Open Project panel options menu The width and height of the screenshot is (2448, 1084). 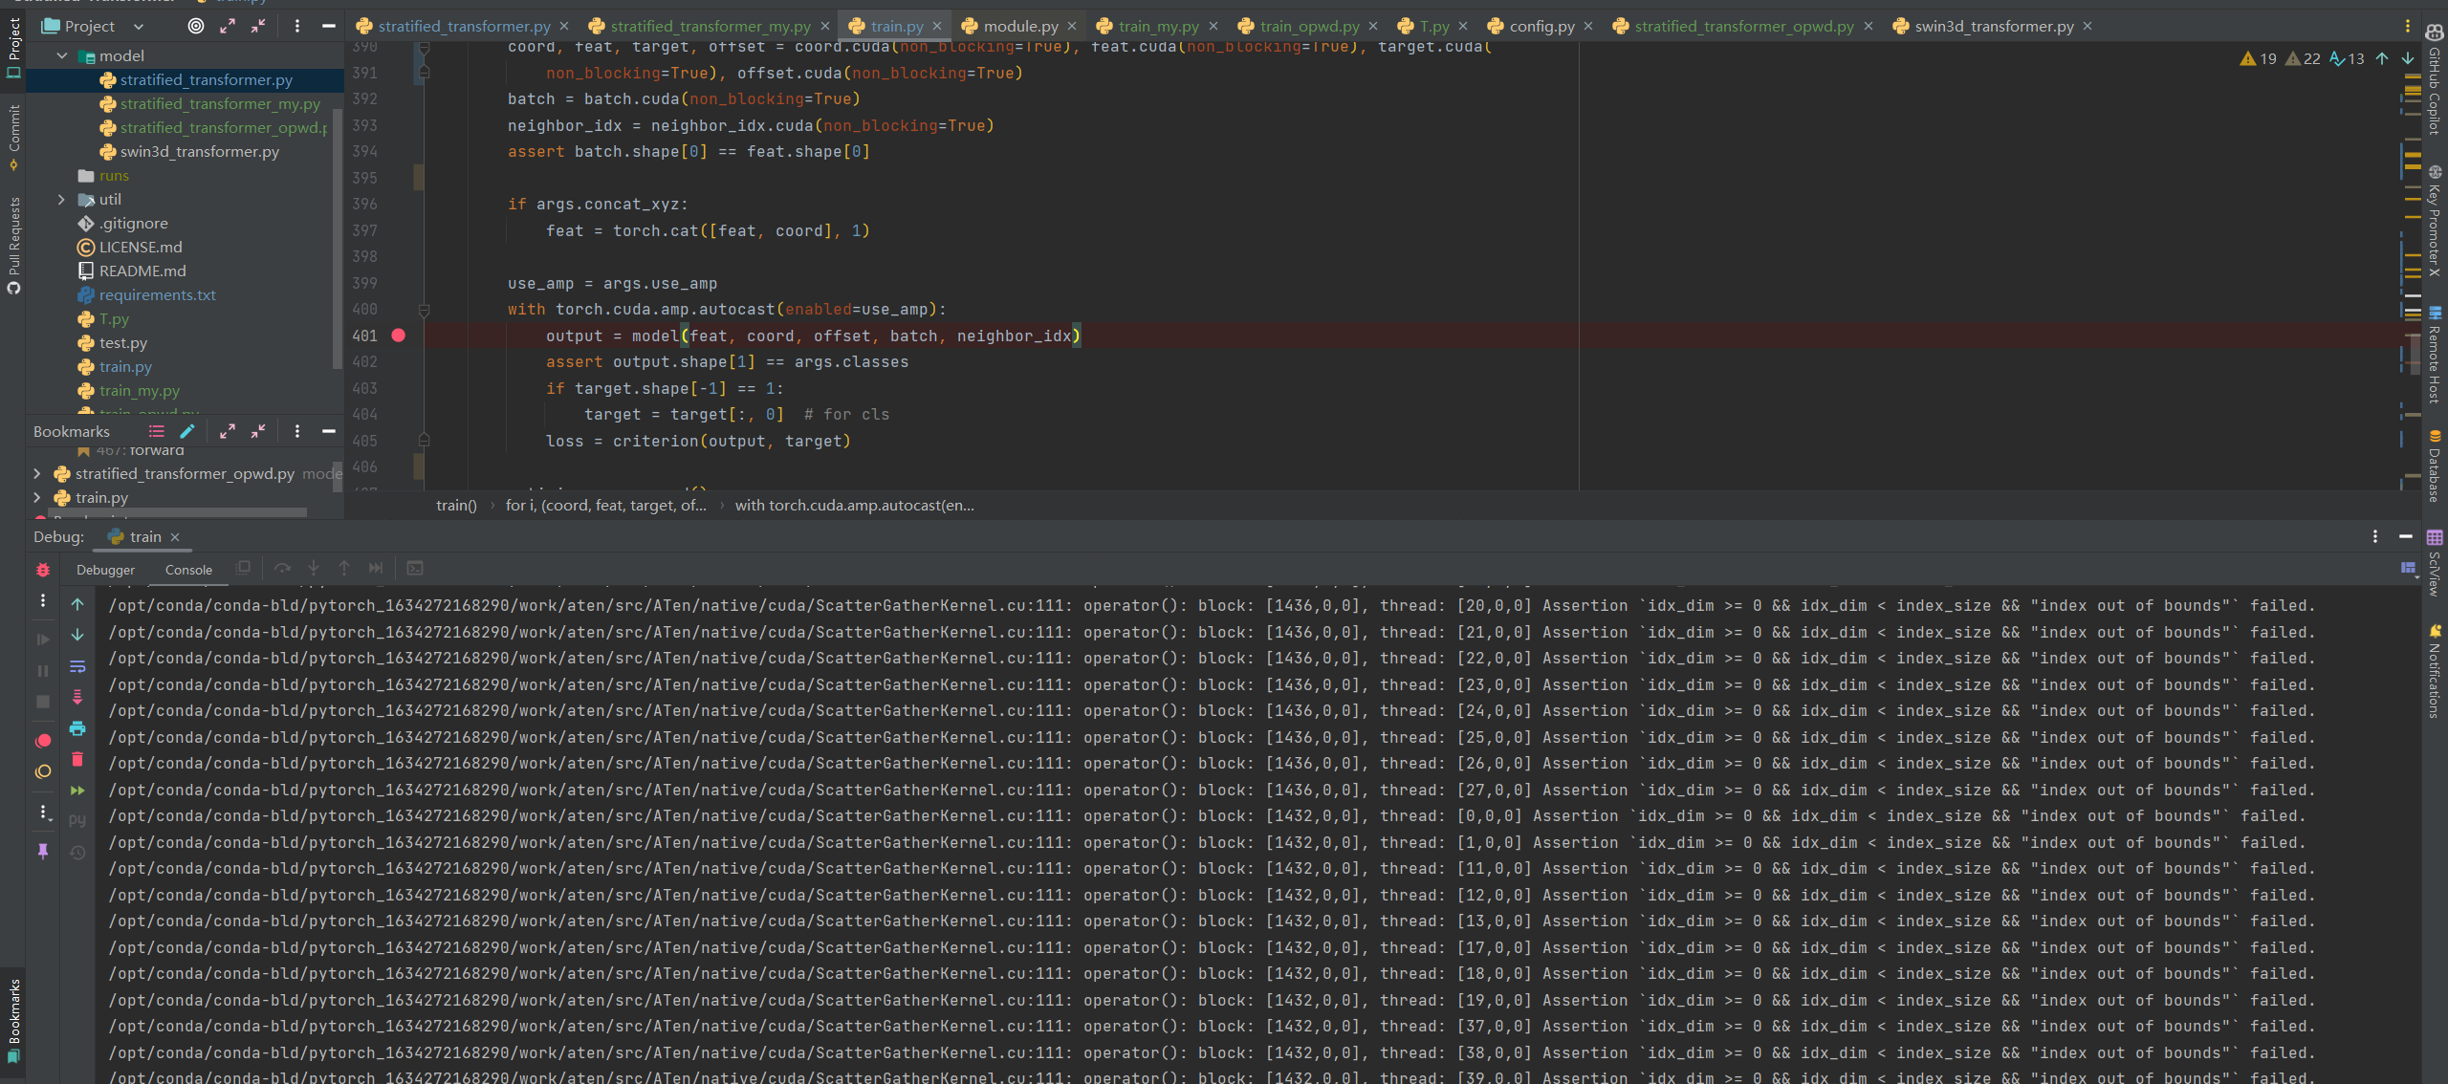[x=297, y=27]
